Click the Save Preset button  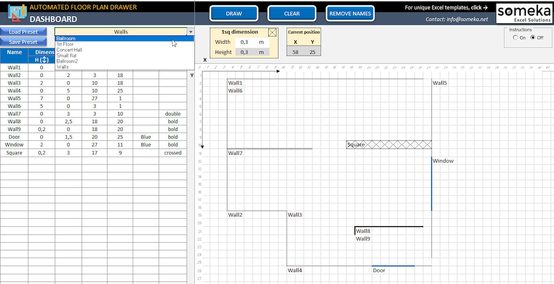point(23,42)
